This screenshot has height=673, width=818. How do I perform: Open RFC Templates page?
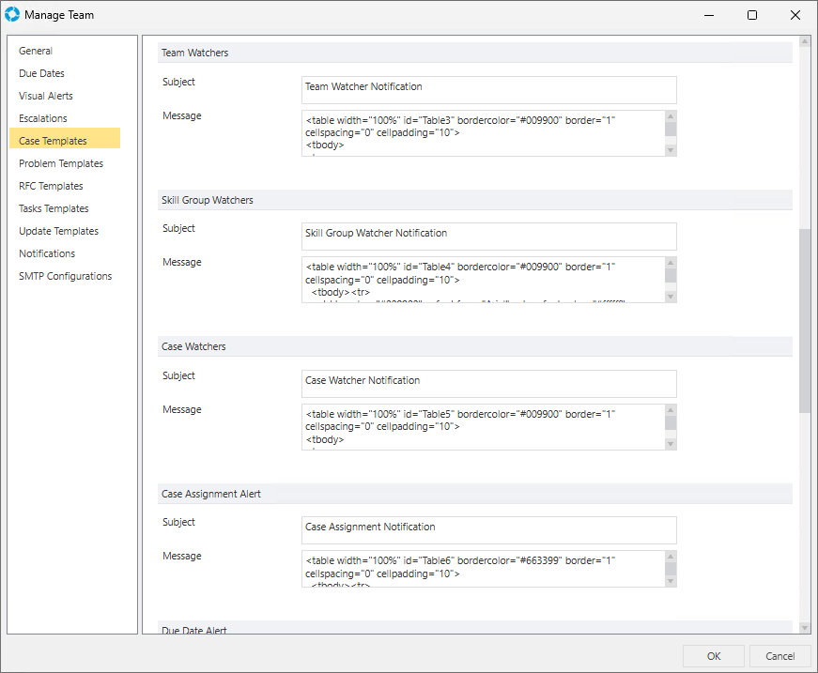(51, 186)
